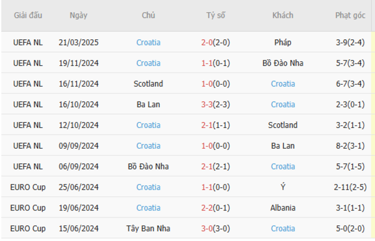Click the "Phạt góc" column header
Screen dimensions: 375x241
[x=350, y=16]
